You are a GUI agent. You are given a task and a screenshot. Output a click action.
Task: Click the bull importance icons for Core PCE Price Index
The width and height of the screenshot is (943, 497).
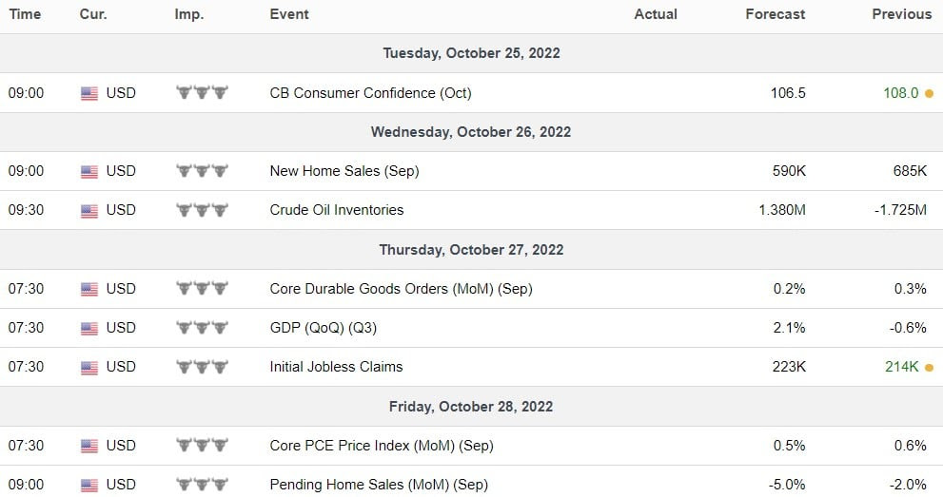[x=202, y=446]
